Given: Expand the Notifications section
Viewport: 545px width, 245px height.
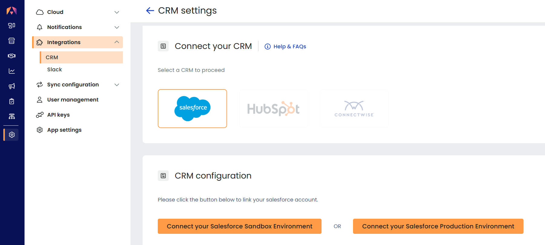Looking at the screenshot, I should coord(78,27).
